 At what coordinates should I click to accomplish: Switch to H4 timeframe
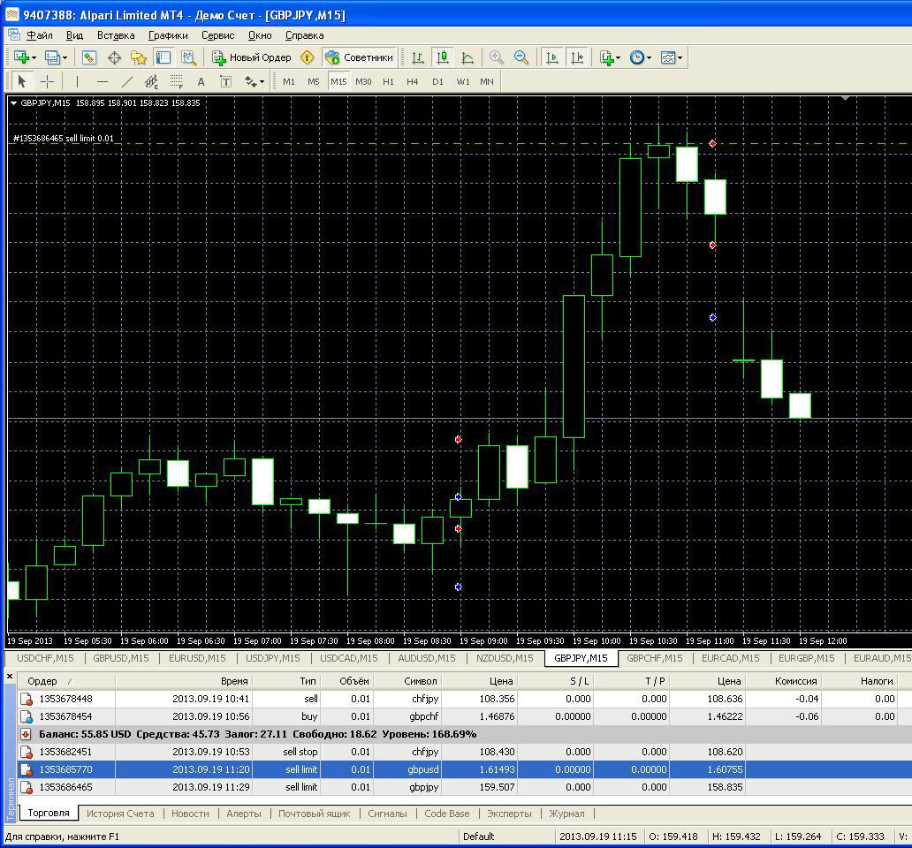click(x=413, y=82)
